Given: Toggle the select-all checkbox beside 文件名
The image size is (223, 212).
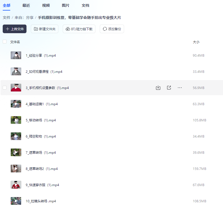Looking at the screenshot, I should coord(5,42).
